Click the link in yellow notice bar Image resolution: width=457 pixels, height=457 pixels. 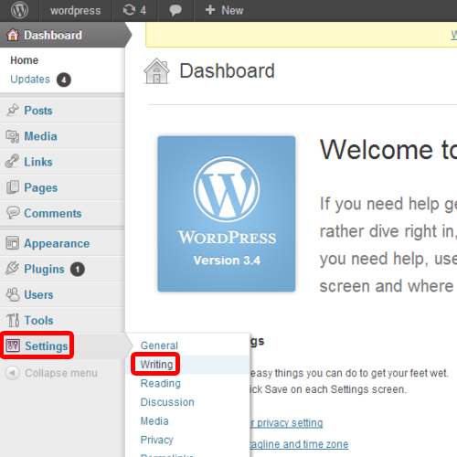454,35
